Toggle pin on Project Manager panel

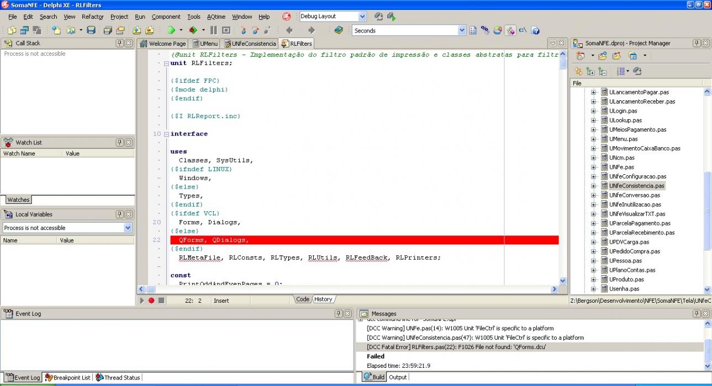pos(697,43)
